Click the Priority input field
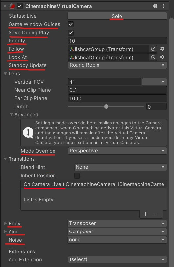The image size is (174, 267). pyautogui.click(x=117, y=41)
